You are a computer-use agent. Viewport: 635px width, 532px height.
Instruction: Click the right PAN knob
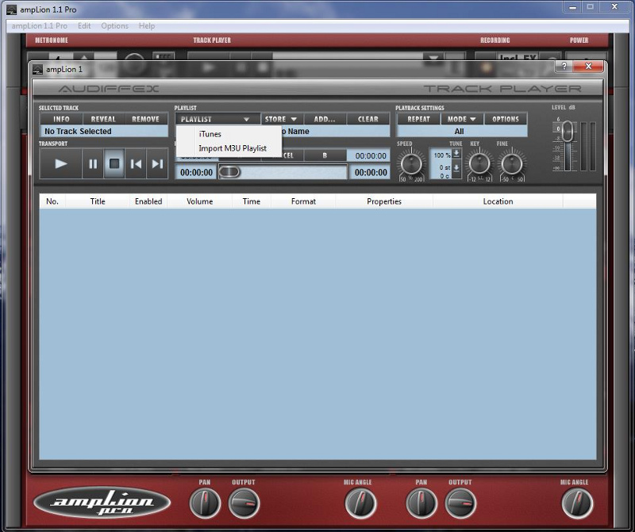[x=421, y=503]
